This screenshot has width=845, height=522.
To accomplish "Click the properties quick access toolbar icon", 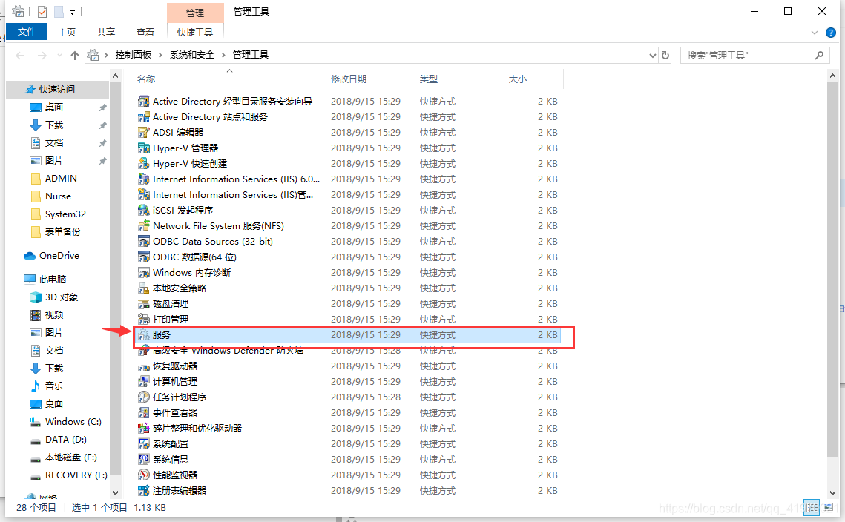I will (x=42, y=11).
